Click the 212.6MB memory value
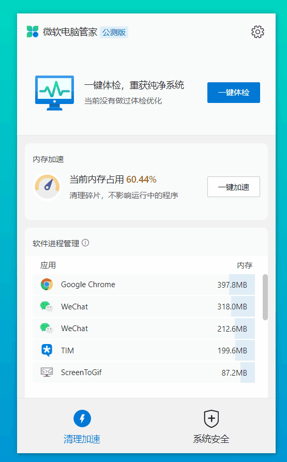The image size is (287, 462). click(x=232, y=329)
